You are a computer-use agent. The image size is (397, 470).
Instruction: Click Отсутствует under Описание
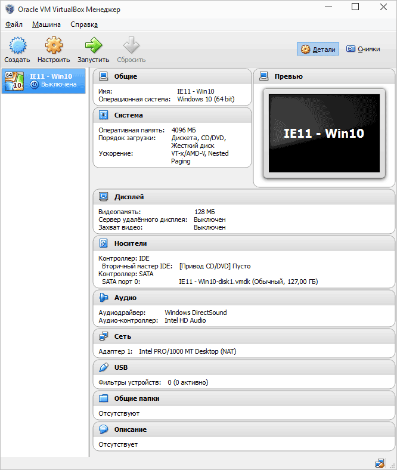coord(118,444)
